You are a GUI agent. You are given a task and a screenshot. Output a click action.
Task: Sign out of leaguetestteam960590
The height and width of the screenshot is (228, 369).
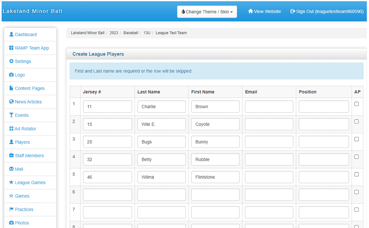tap(327, 11)
